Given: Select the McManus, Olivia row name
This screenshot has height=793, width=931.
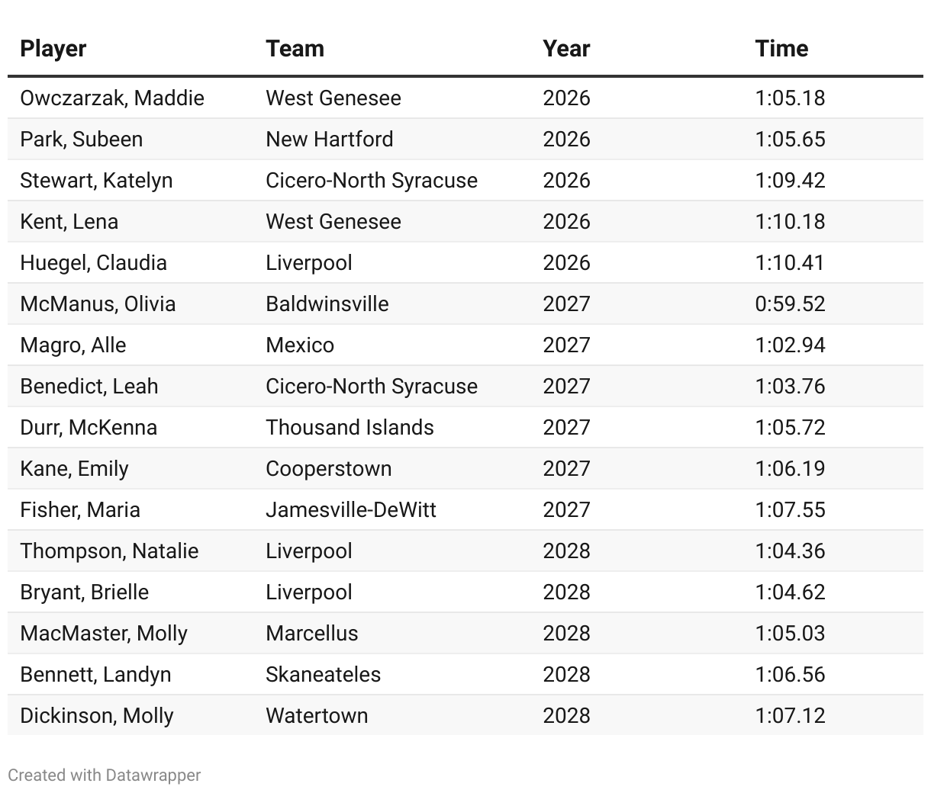Looking at the screenshot, I should click(98, 304).
